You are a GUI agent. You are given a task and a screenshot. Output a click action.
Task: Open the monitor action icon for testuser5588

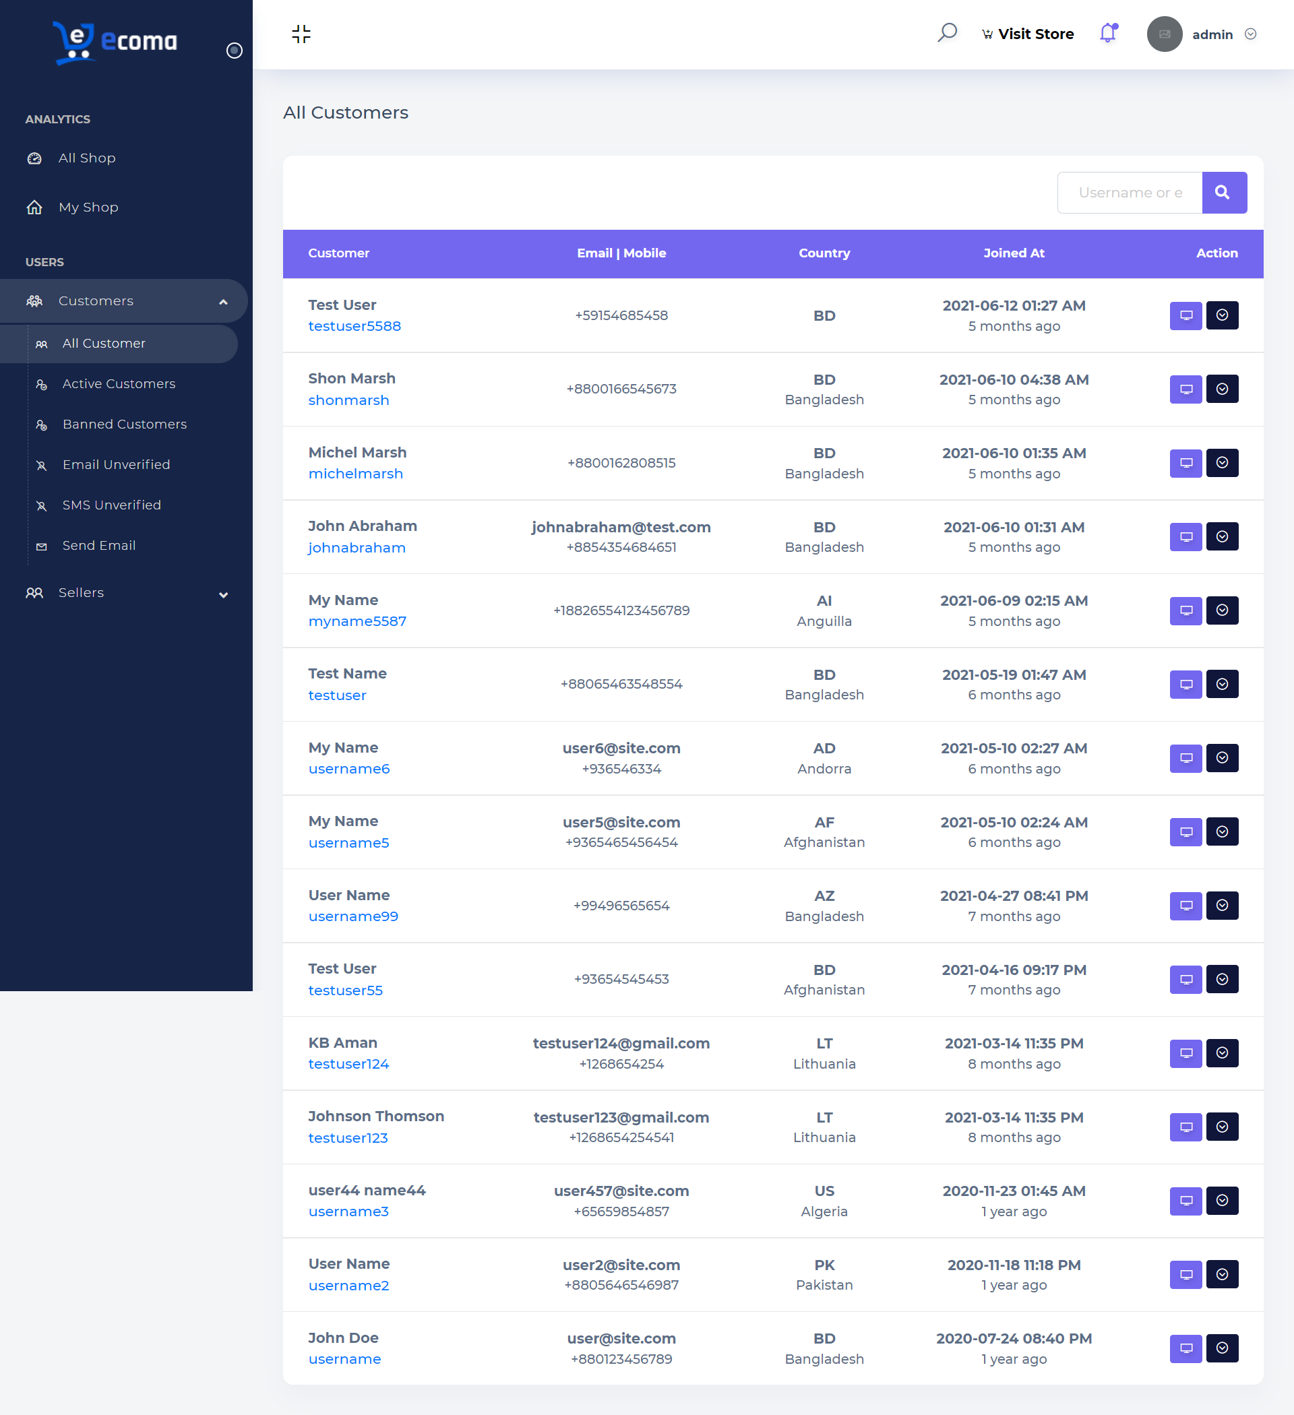coord(1185,315)
